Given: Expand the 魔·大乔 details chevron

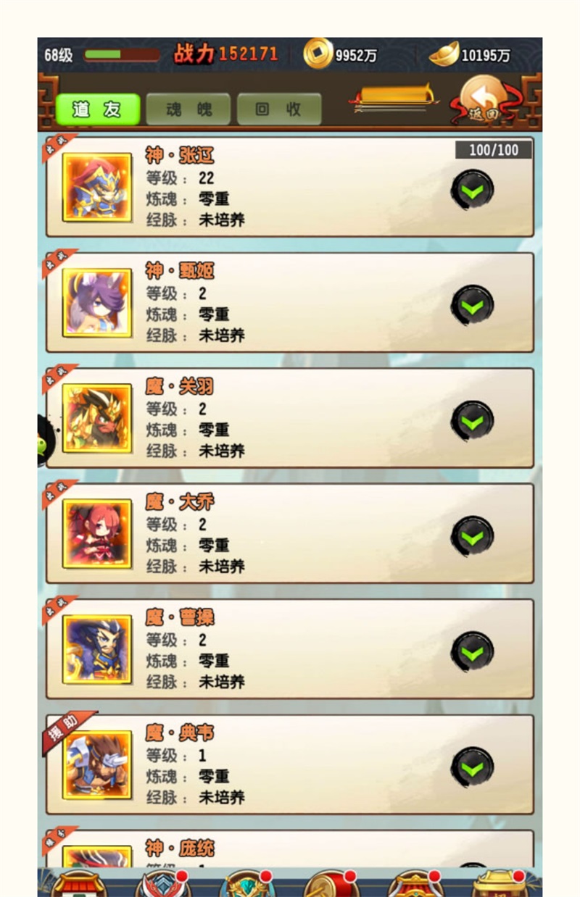Looking at the screenshot, I should pos(473,537).
